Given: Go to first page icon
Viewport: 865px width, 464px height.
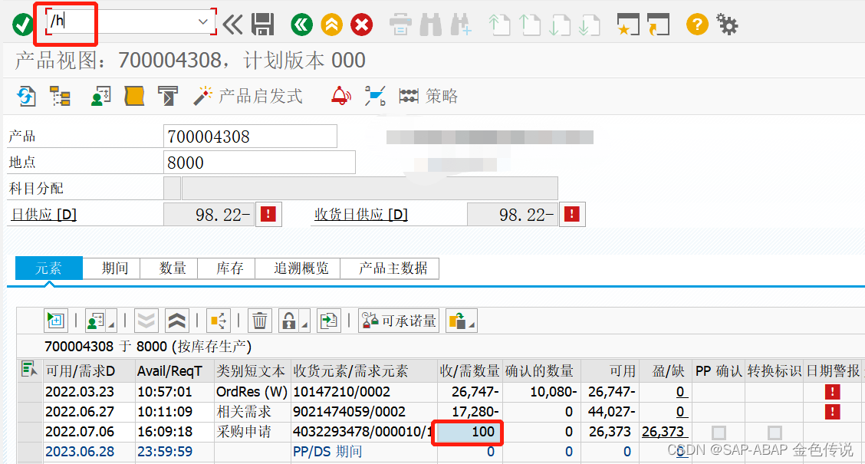Looking at the screenshot, I should coord(499,25).
